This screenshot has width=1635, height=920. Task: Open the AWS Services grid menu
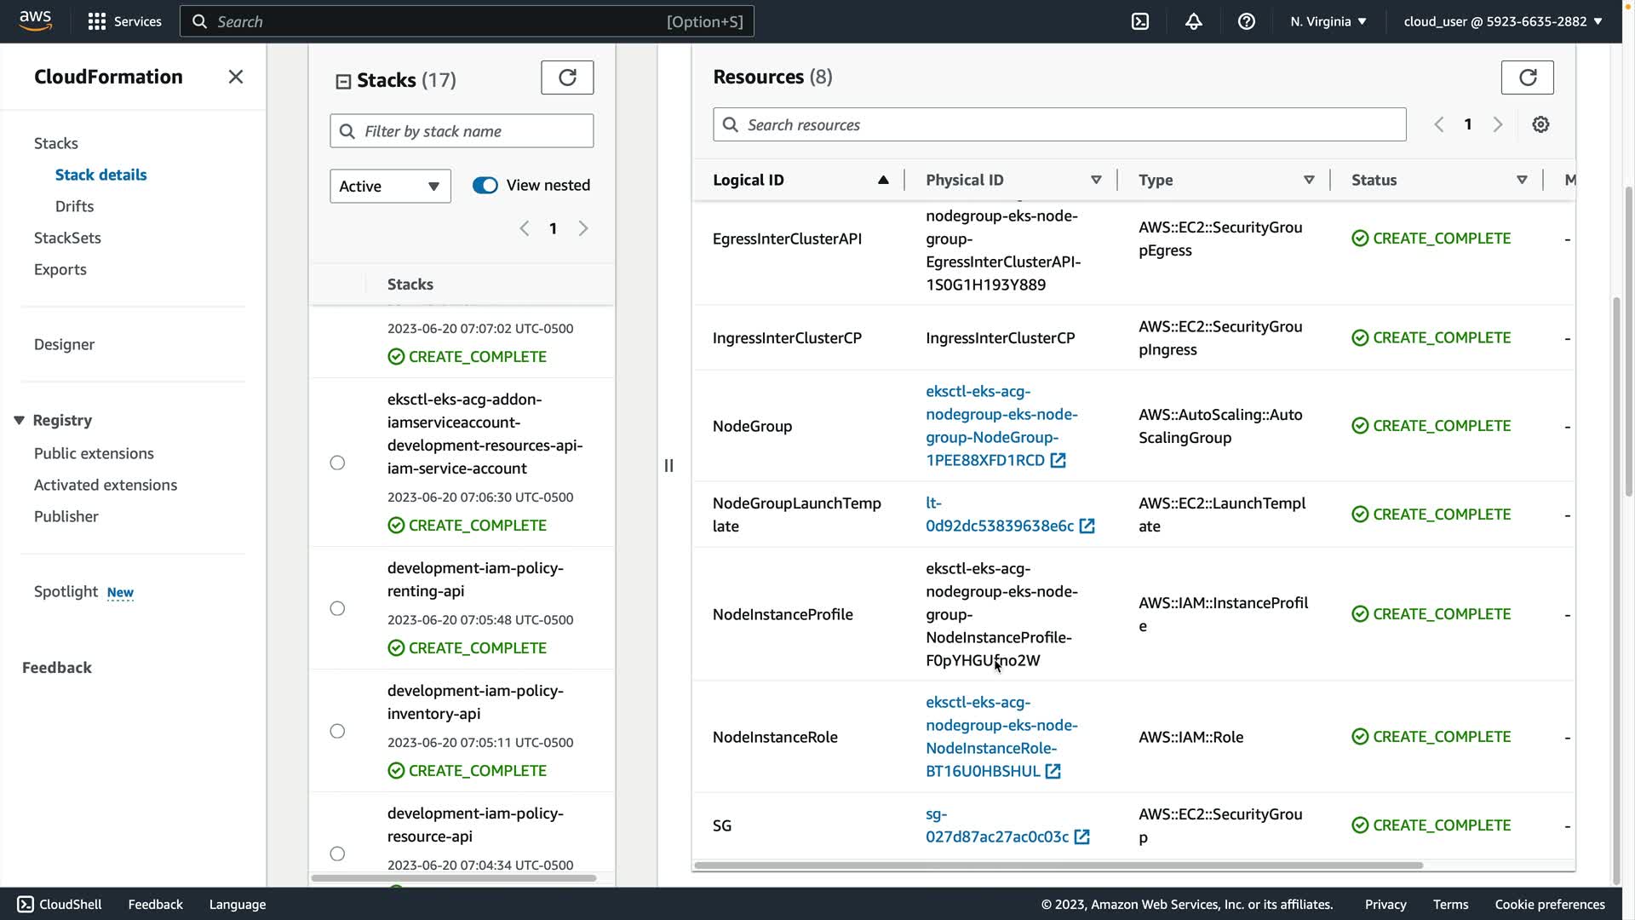97,21
